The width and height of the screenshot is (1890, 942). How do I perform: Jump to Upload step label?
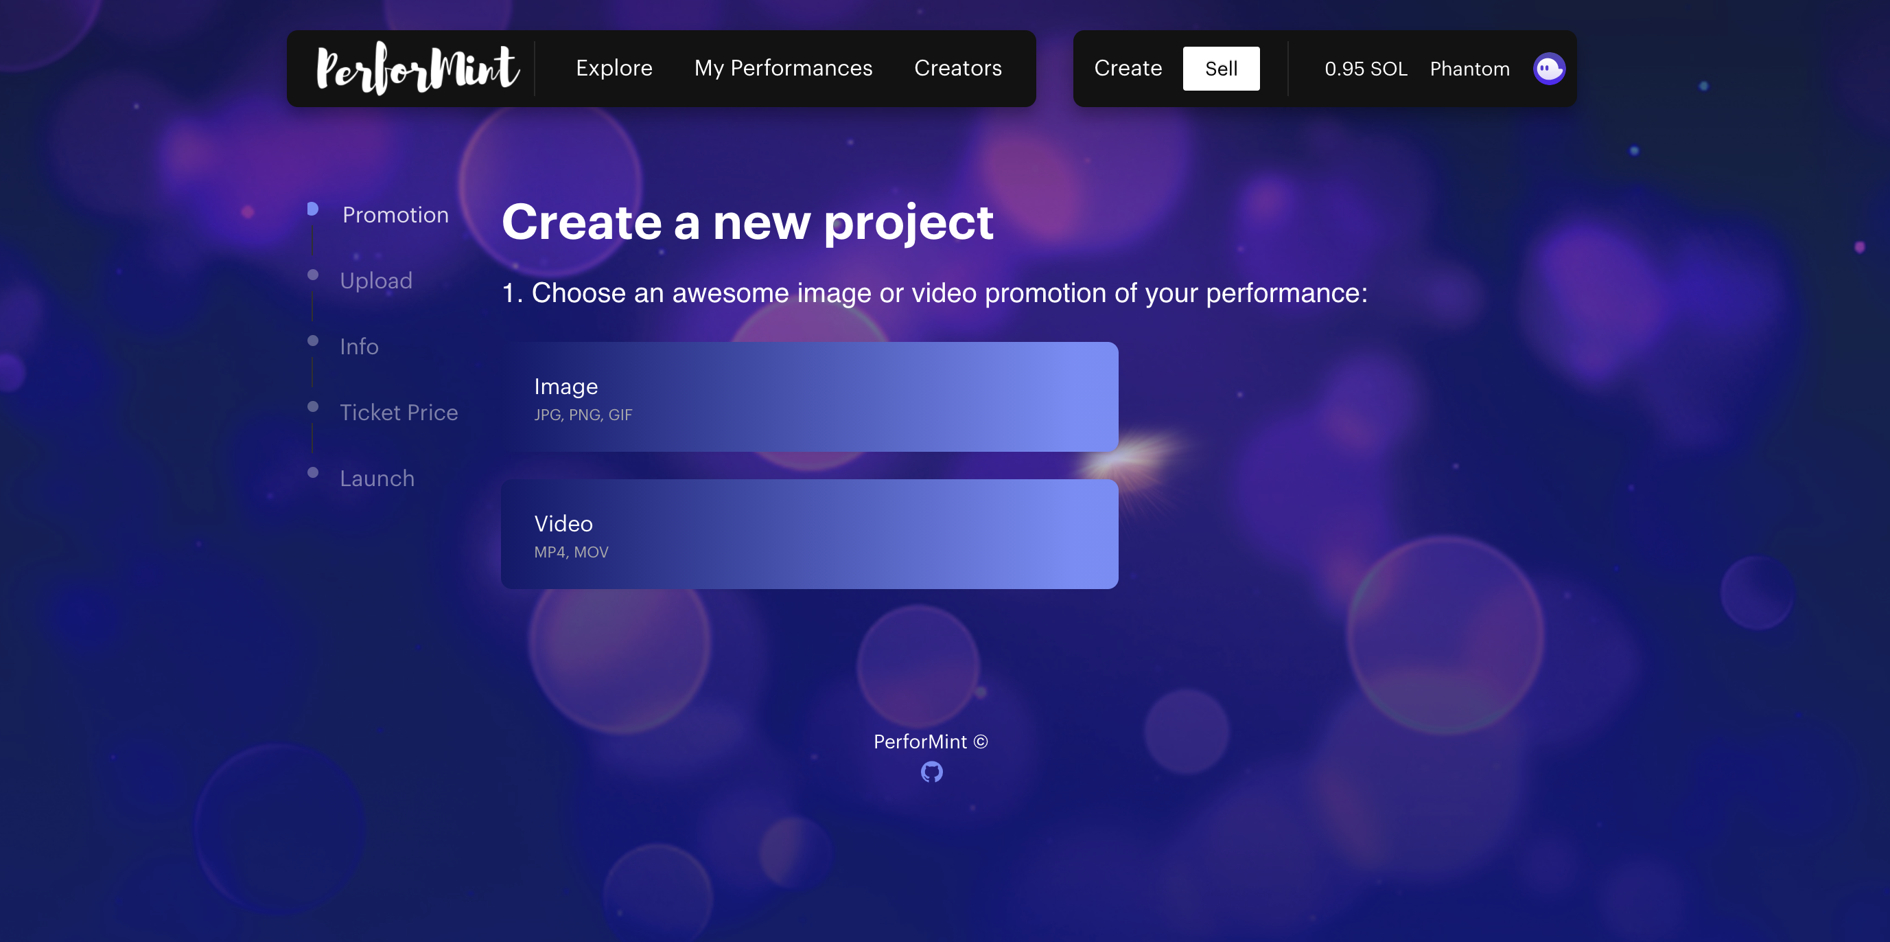(375, 280)
